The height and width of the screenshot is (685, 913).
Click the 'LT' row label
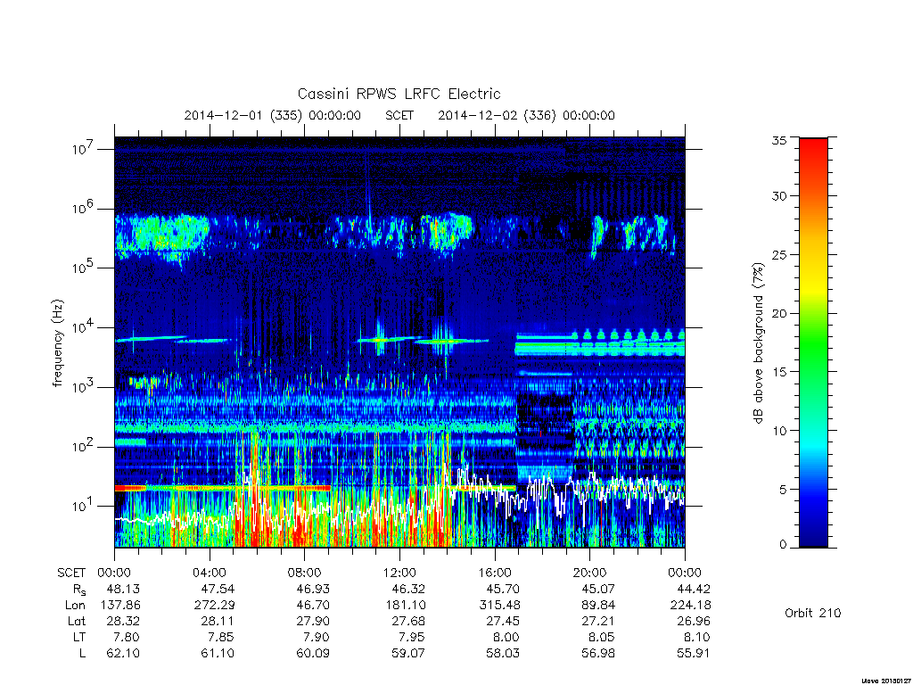79,637
